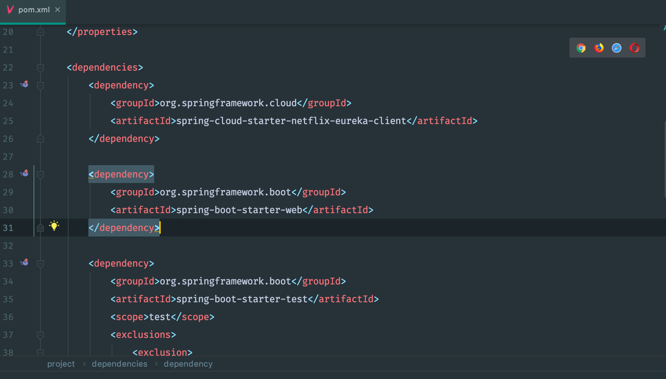Click dependency gutter icon on line 23
Image resolution: width=666 pixels, height=379 pixels.
(24, 84)
